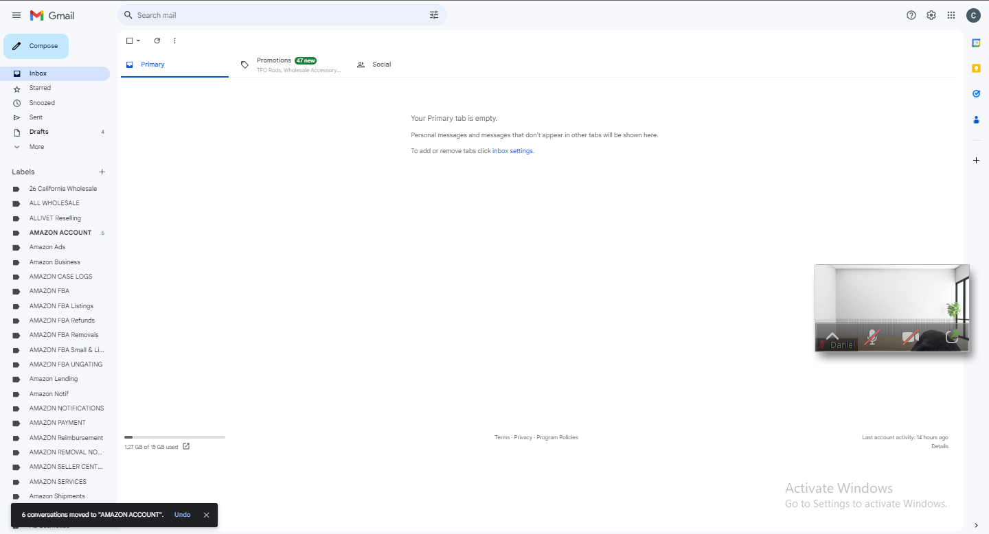Open the Google apps grid
This screenshot has width=989, height=534.
951,15
